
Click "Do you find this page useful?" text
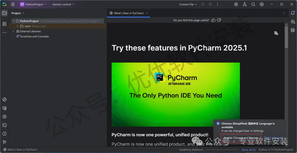coord(191,20)
